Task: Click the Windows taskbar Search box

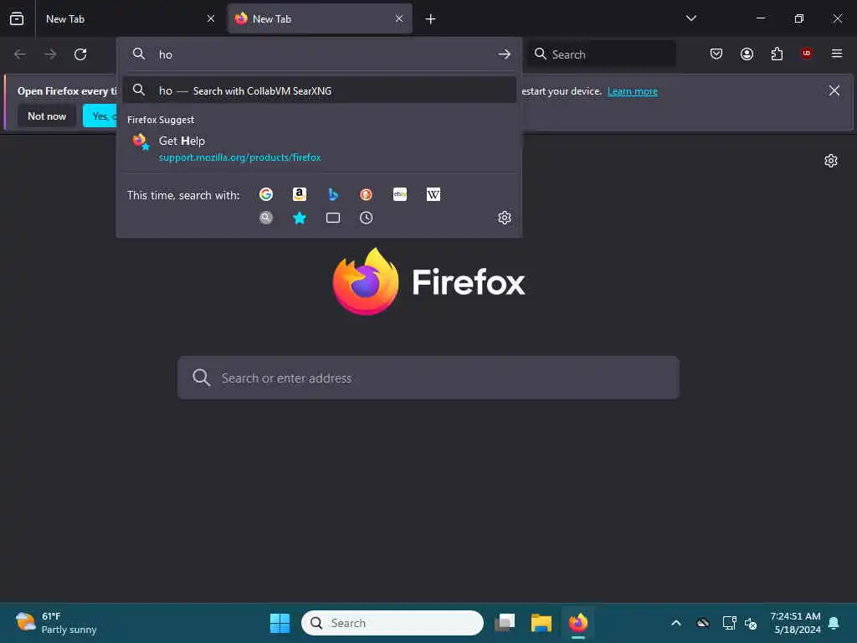Action: pos(392,623)
